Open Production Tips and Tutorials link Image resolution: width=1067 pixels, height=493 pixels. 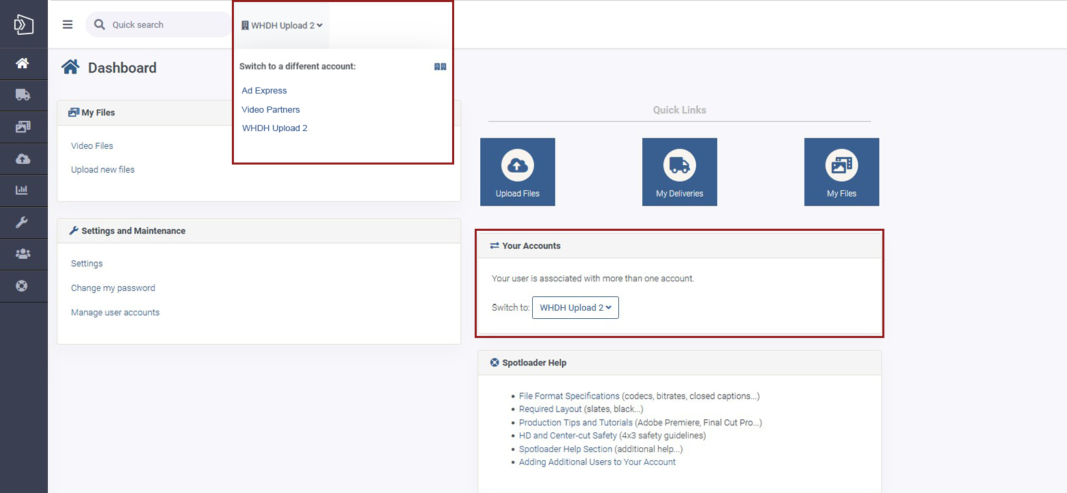[576, 423]
